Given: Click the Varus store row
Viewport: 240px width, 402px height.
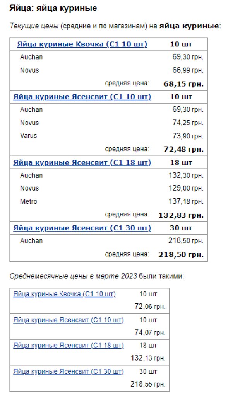Looking at the screenshot, I should coord(108,136).
